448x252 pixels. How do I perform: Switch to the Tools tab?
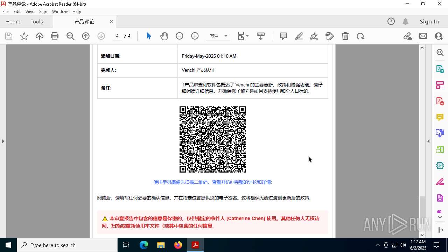tap(37, 21)
